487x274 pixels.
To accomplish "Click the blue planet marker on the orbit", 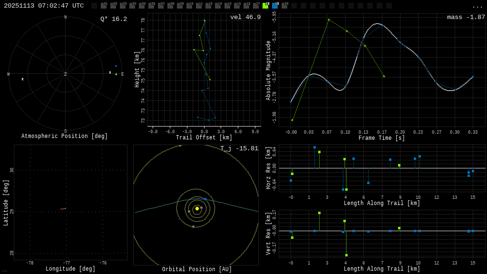I will 205,199.
